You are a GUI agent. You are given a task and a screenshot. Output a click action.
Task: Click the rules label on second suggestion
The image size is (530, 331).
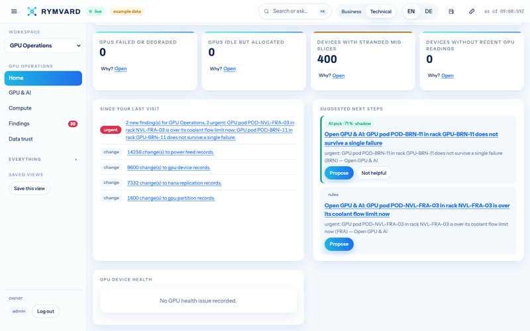pos(333,195)
